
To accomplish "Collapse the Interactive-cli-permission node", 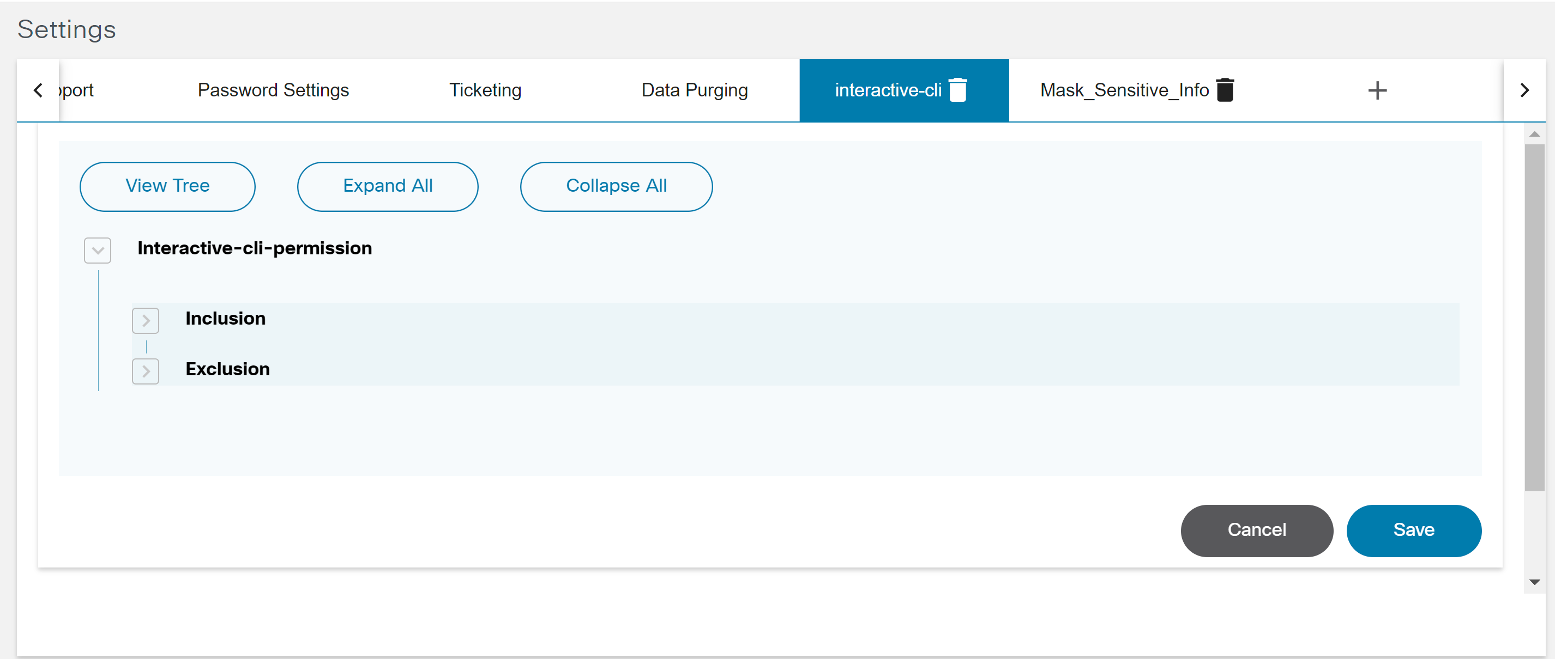I will (97, 250).
